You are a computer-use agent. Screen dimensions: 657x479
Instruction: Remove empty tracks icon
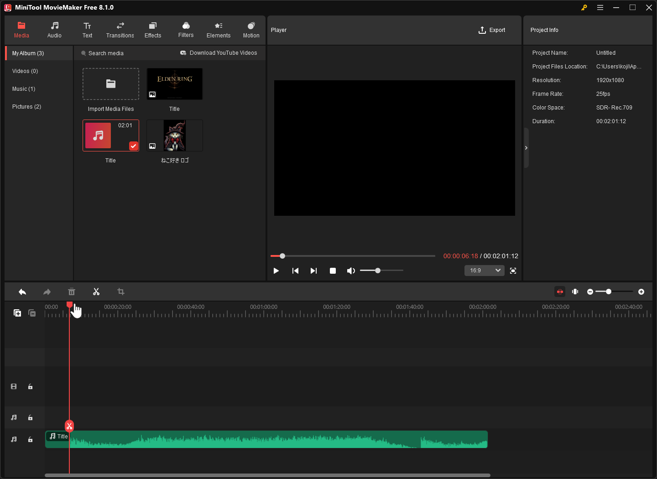click(x=32, y=313)
